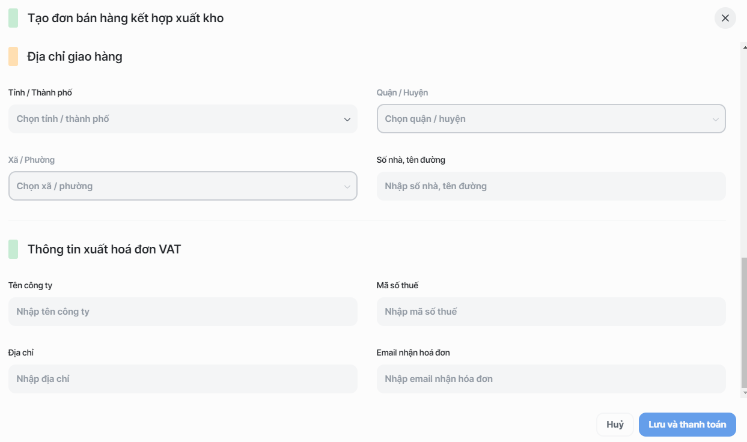
Task: Click the green marker beside dialog title
Action: [x=13, y=18]
